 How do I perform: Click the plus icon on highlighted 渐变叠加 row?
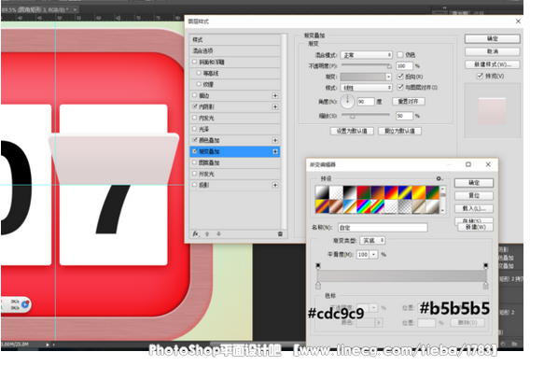pos(275,151)
